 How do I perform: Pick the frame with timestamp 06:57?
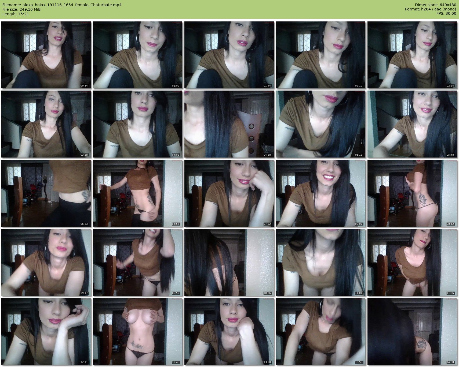click(138, 193)
